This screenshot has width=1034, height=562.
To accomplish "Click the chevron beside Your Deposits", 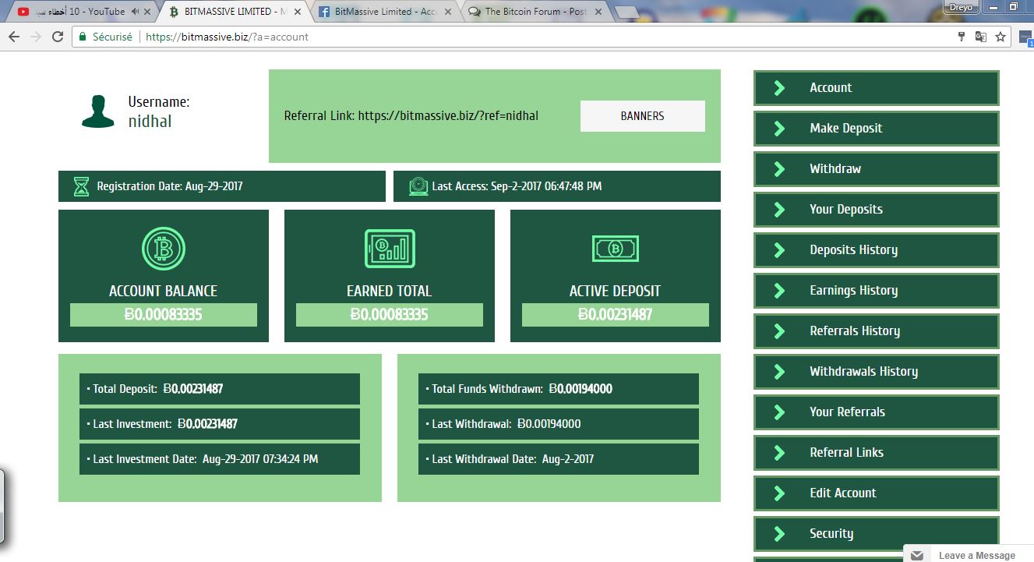I will pyautogui.click(x=779, y=210).
